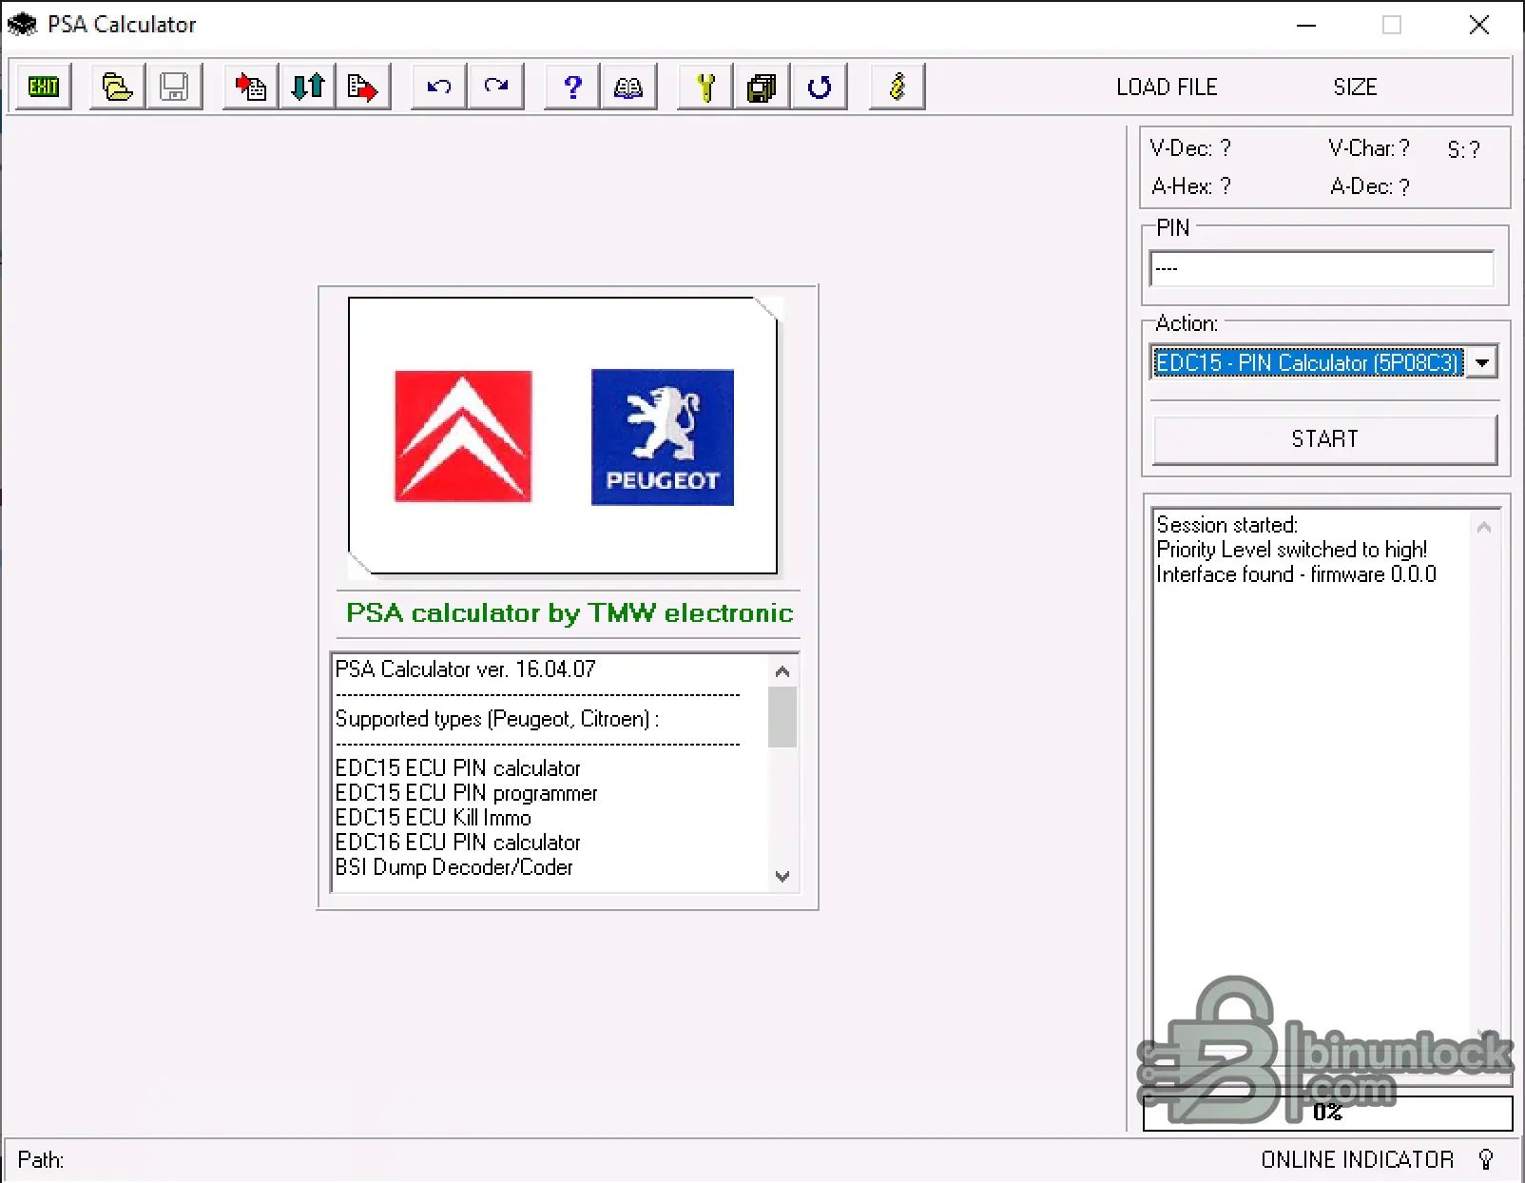Screen dimensions: 1525x1183
Task: Click the undo arrow icon
Action: (x=439, y=87)
